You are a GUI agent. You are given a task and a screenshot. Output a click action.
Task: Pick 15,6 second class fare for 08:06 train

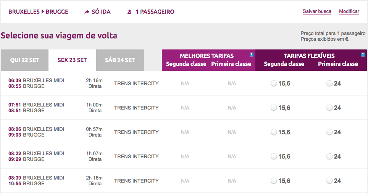pos(274,132)
